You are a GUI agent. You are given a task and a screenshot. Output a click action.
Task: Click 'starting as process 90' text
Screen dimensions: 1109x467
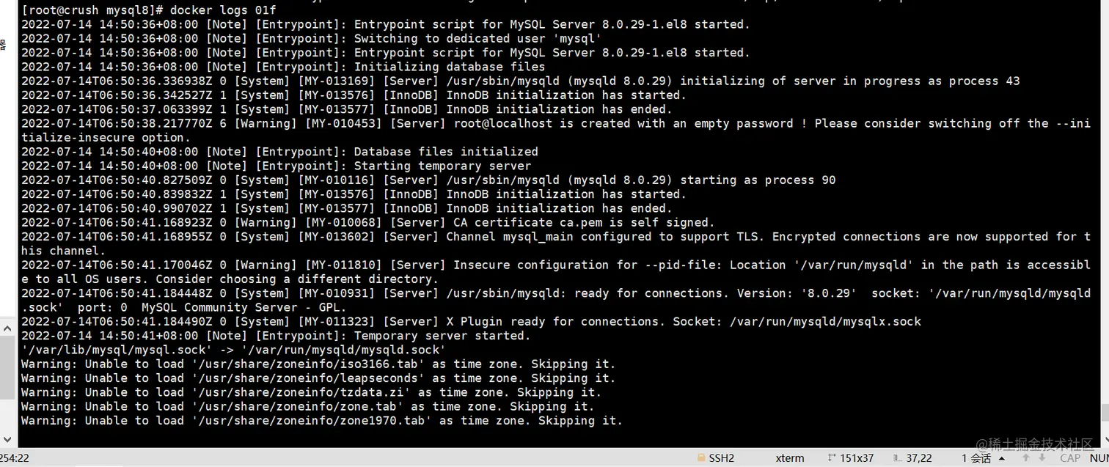point(758,180)
